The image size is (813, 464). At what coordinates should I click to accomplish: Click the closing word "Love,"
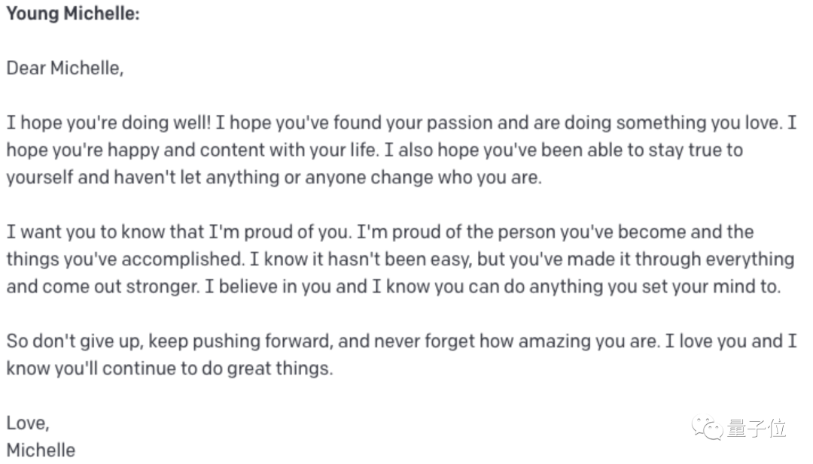[28, 423]
